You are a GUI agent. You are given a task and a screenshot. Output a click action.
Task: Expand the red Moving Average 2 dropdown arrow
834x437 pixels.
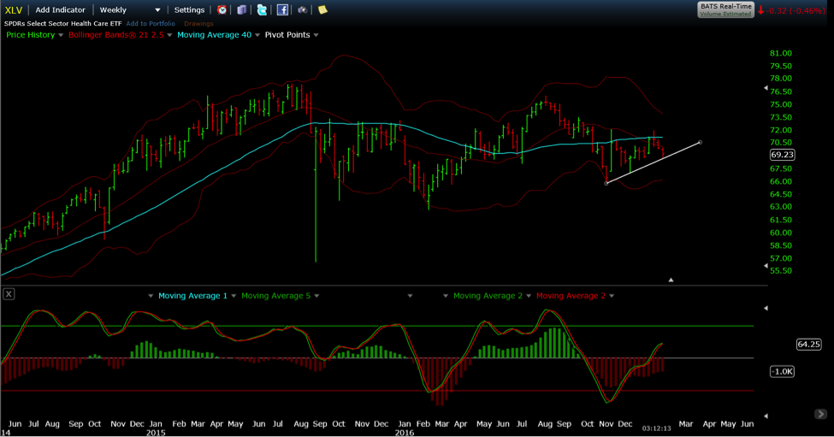coord(612,296)
